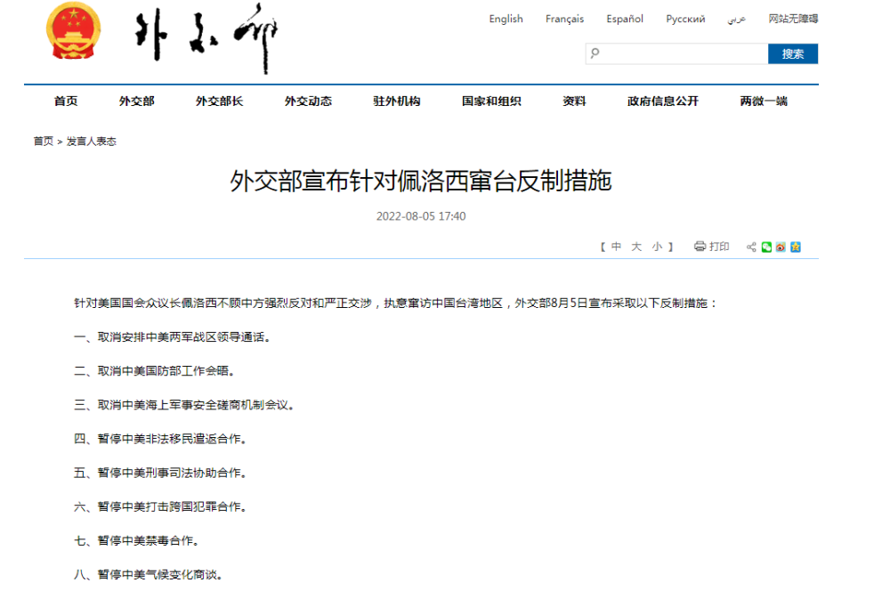Screen dimensions: 890x591
Task: Go to 发言人表态 breadcrumb link
Action: tap(91, 142)
